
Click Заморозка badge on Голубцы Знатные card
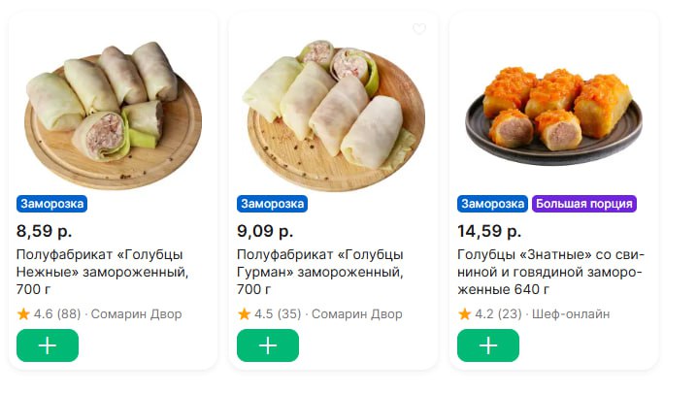pyautogui.click(x=492, y=204)
